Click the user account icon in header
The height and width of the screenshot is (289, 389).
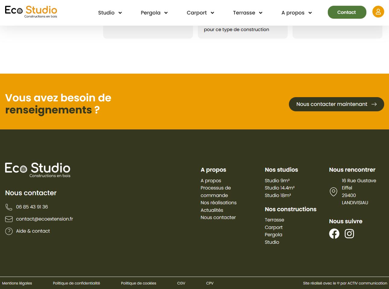click(378, 12)
